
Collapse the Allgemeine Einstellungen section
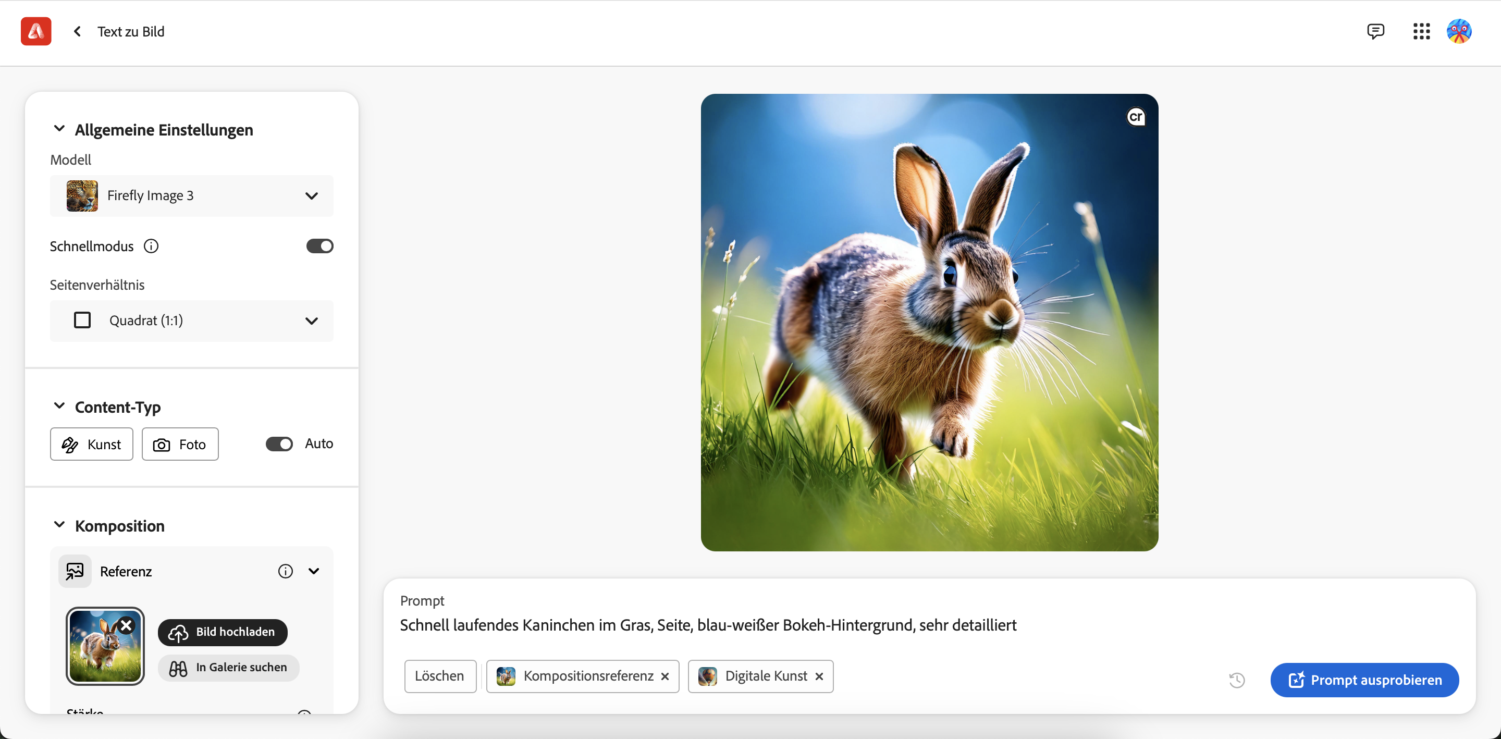pyautogui.click(x=59, y=129)
